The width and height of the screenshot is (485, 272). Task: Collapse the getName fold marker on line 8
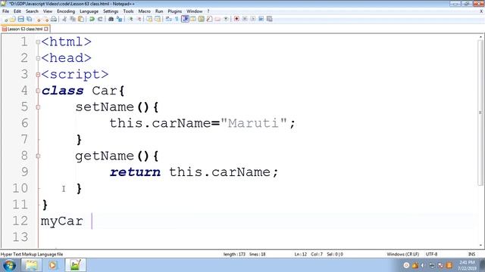38,156
